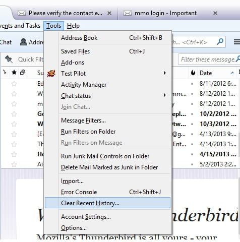Click envelope icon on 'mmo login' tab
The height and width of the screenshot is (242, 240).
coord(128,13)
